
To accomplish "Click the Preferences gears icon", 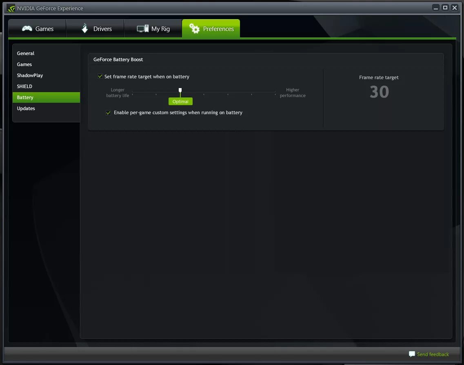I will 194,29.
